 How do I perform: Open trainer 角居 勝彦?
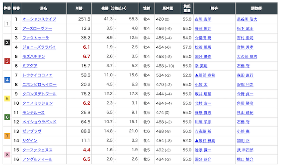tap(245, 103)
